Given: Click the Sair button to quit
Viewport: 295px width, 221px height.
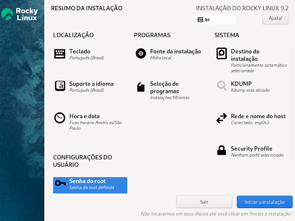Looking at the screenshot, I should (x=204, y=202).
